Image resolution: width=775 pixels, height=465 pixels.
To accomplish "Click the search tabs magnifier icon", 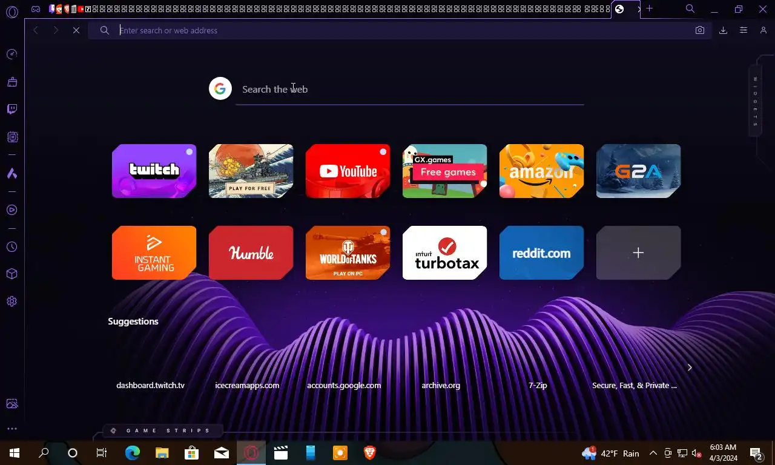I will click(x=690, y=9).
